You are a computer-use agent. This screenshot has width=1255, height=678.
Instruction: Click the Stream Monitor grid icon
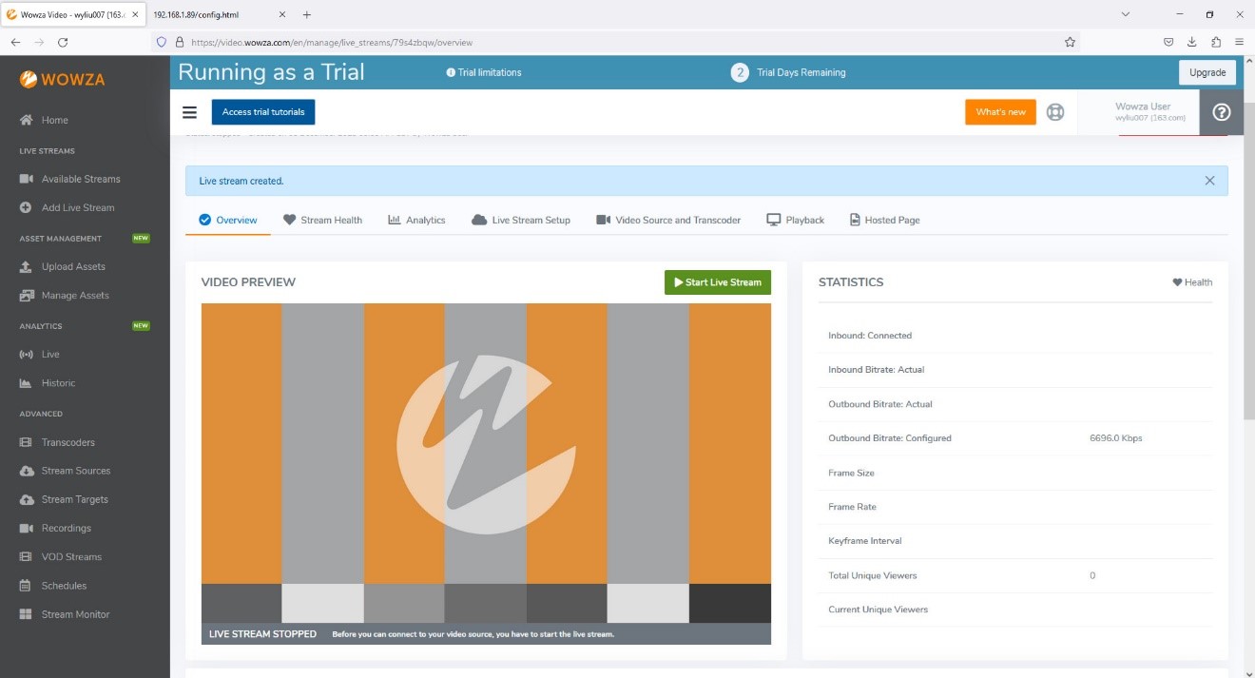(27, 614)
